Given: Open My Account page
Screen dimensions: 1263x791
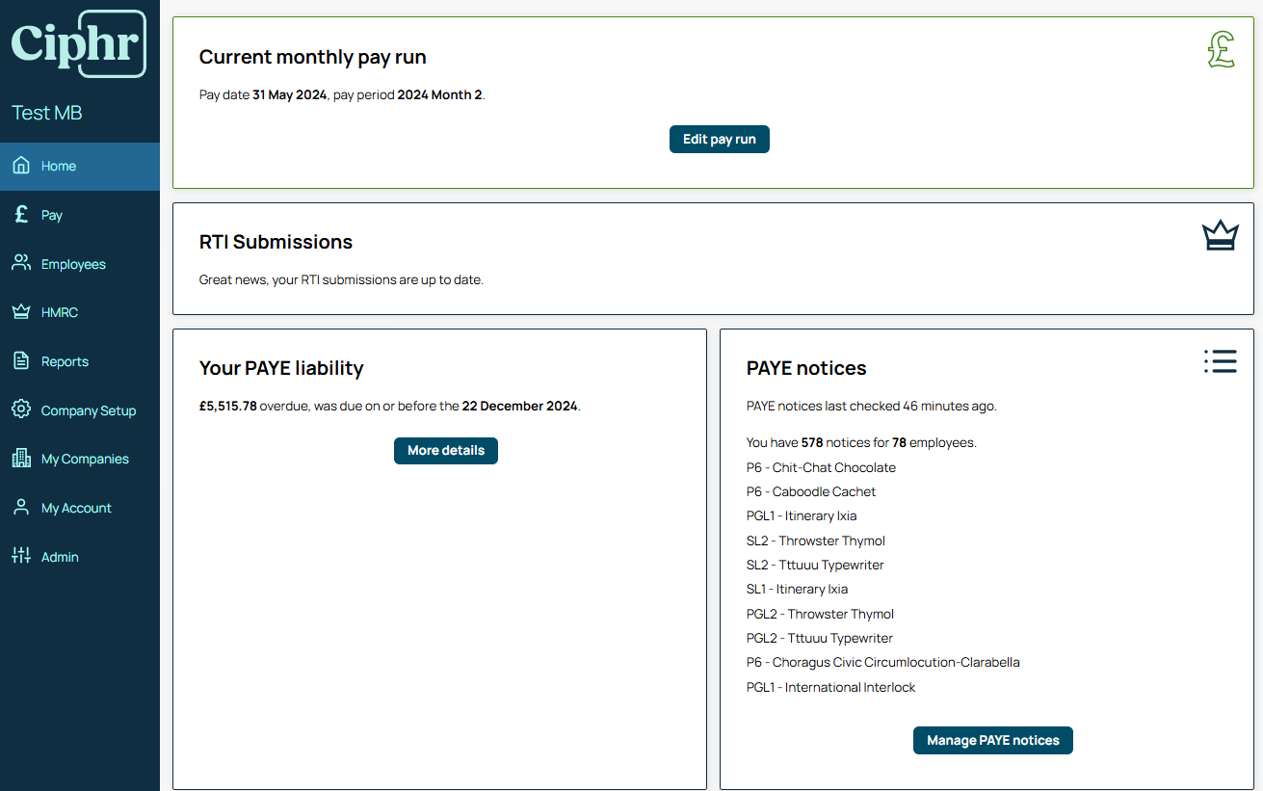Looking at the screenshot, I should pos(80,508).
